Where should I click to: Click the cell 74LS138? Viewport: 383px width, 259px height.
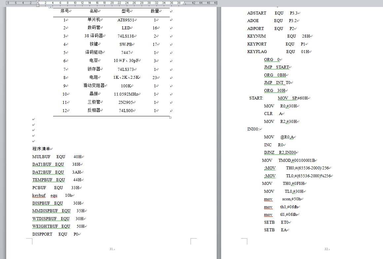[x=126, y=36]
